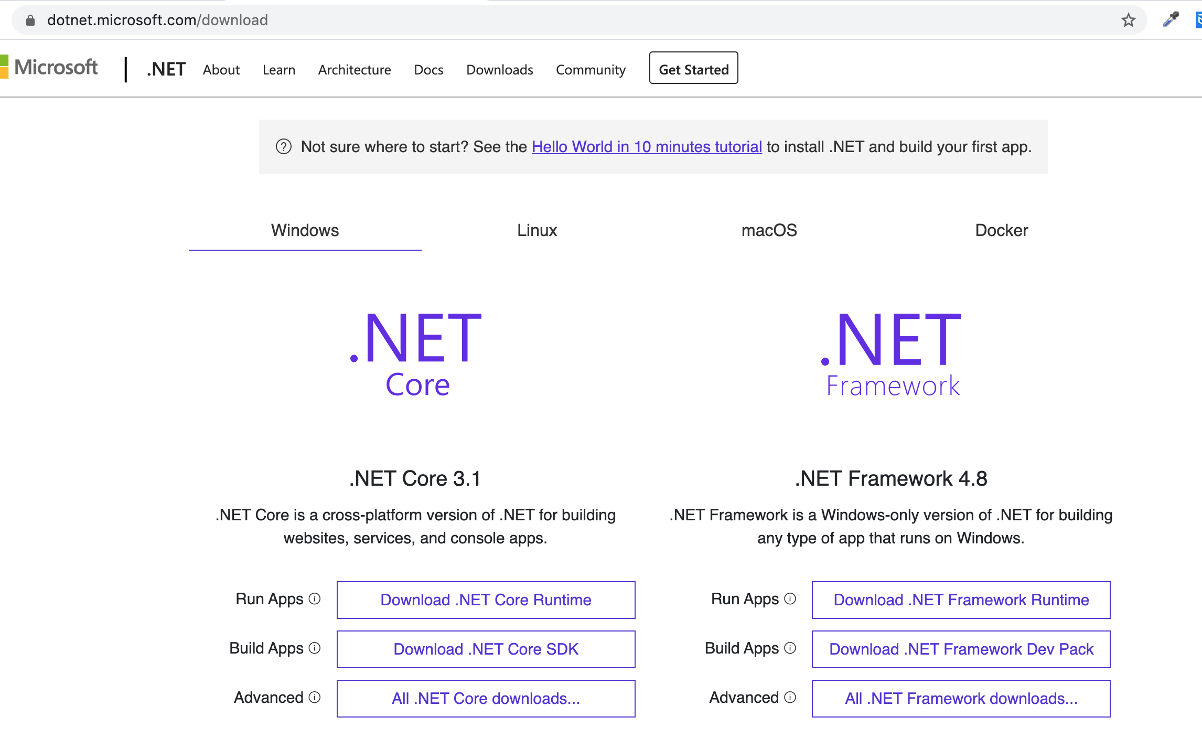Image resolution: width=1202 pixels, height=749 pixels.
Task: Click info icon beside .NET Core Build Apps
Action: [x=315, y=648]
